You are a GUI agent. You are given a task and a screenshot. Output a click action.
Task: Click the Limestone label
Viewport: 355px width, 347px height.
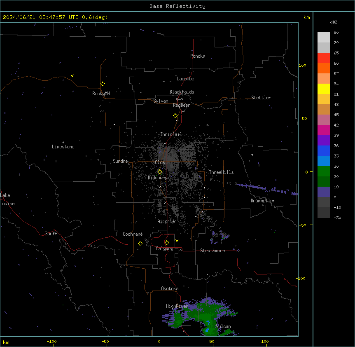point(63,147)
